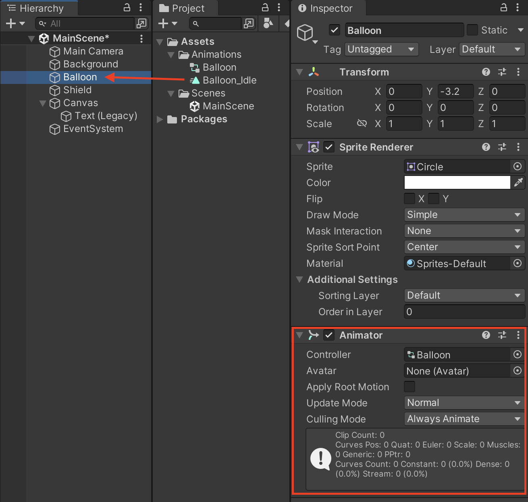This screenshot has width=528, height=502.
Task: Open Sprite Renderer options menu
Action: point(518,147)
